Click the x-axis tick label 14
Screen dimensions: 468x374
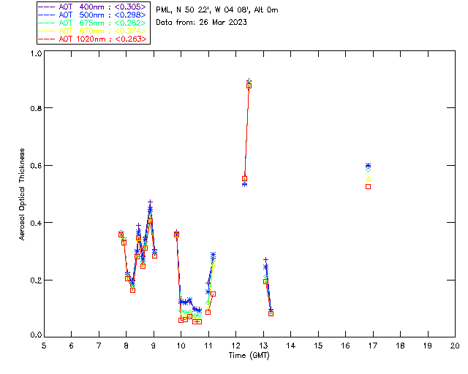pos(291,346)
